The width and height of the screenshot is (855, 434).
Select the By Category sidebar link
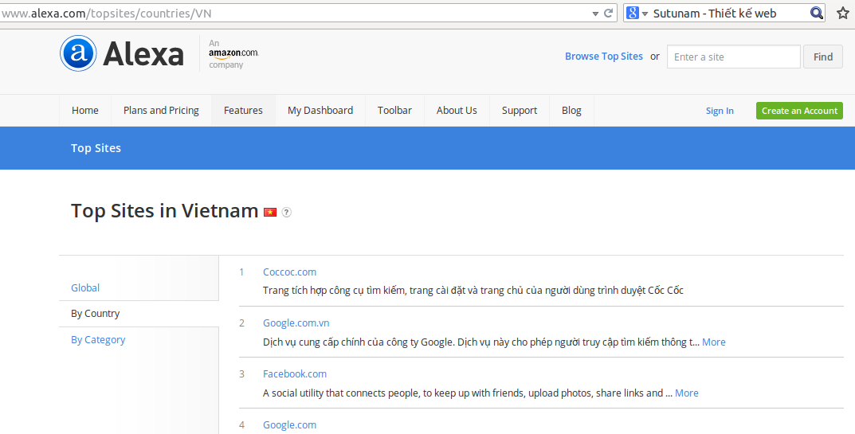(x=98, y=340)
